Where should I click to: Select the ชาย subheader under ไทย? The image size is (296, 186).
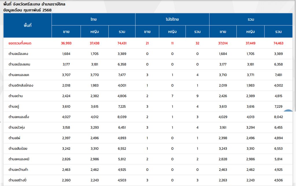coord(66,32)
